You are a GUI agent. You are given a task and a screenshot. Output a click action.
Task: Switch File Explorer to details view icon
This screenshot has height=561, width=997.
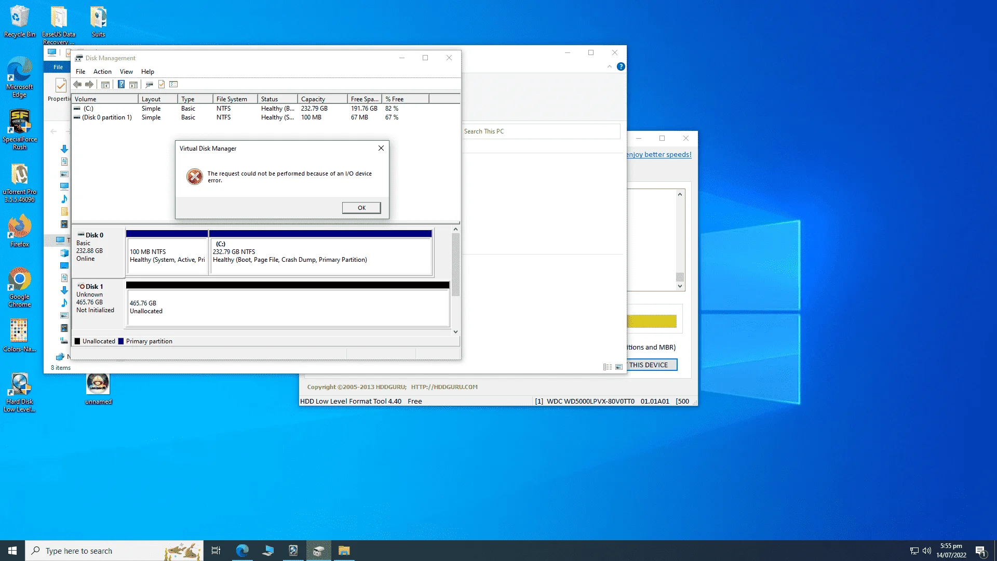[608, 367]
